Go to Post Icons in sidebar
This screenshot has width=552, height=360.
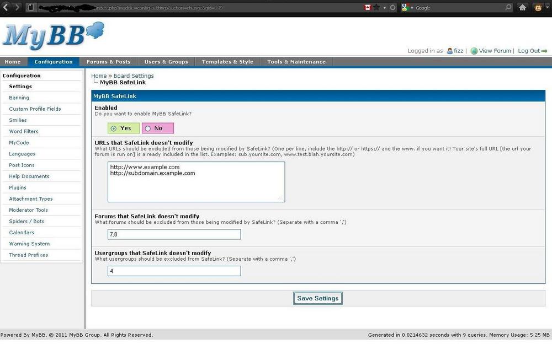[22, 165]
